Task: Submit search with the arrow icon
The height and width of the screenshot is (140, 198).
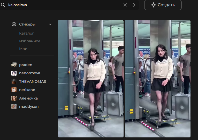Action: 133,5
